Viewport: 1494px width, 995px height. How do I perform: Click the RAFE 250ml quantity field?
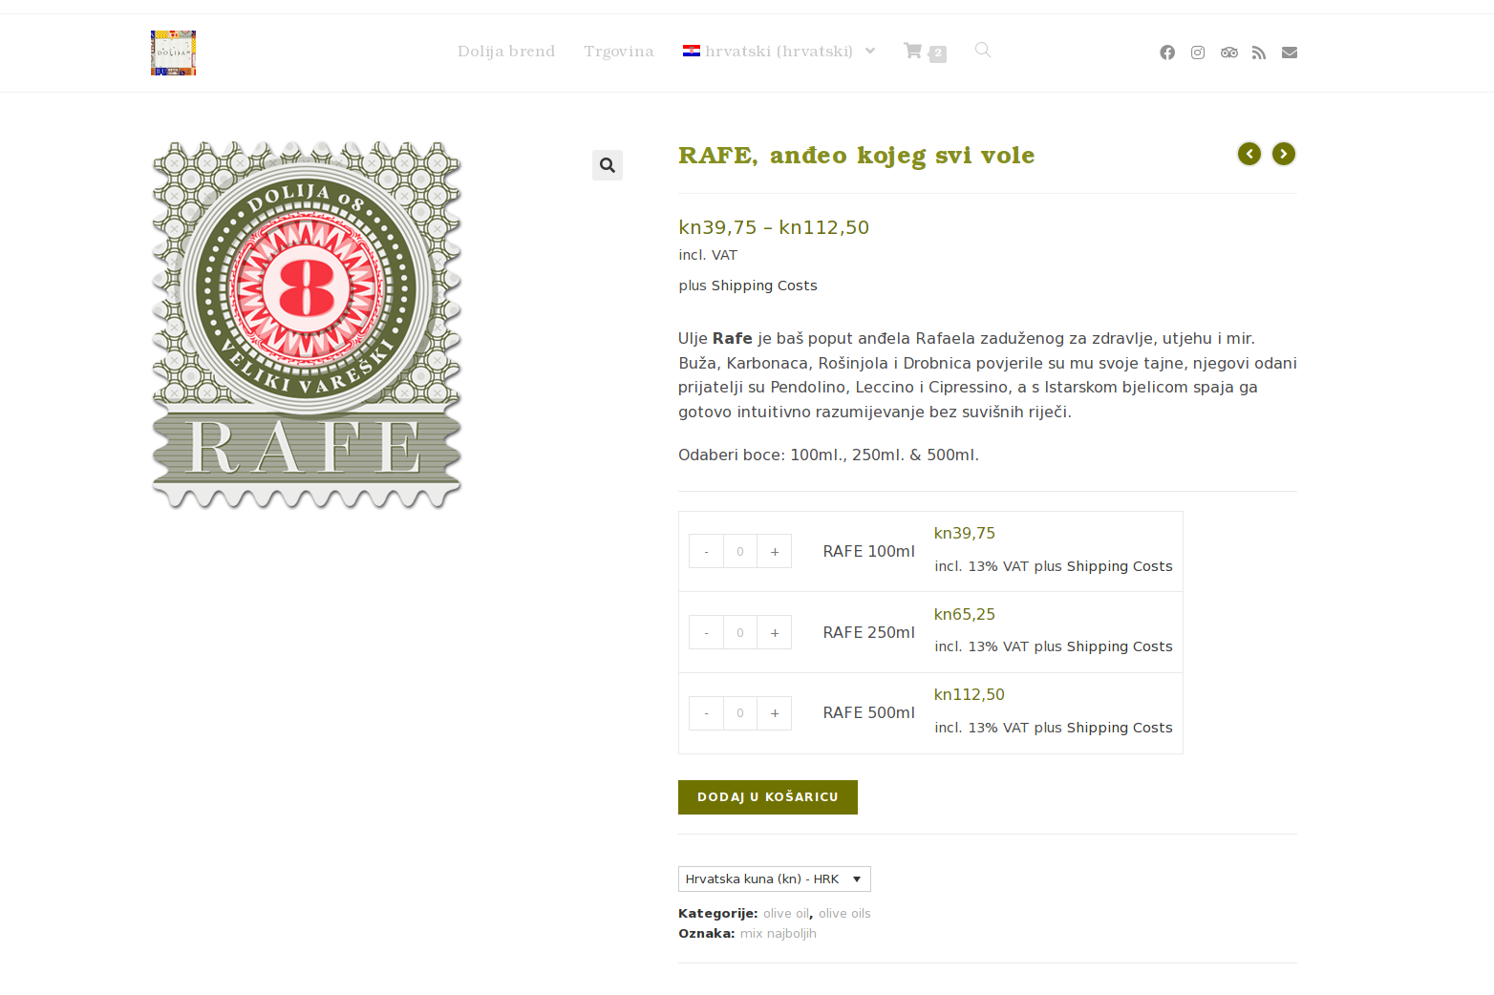click(740, 632)
